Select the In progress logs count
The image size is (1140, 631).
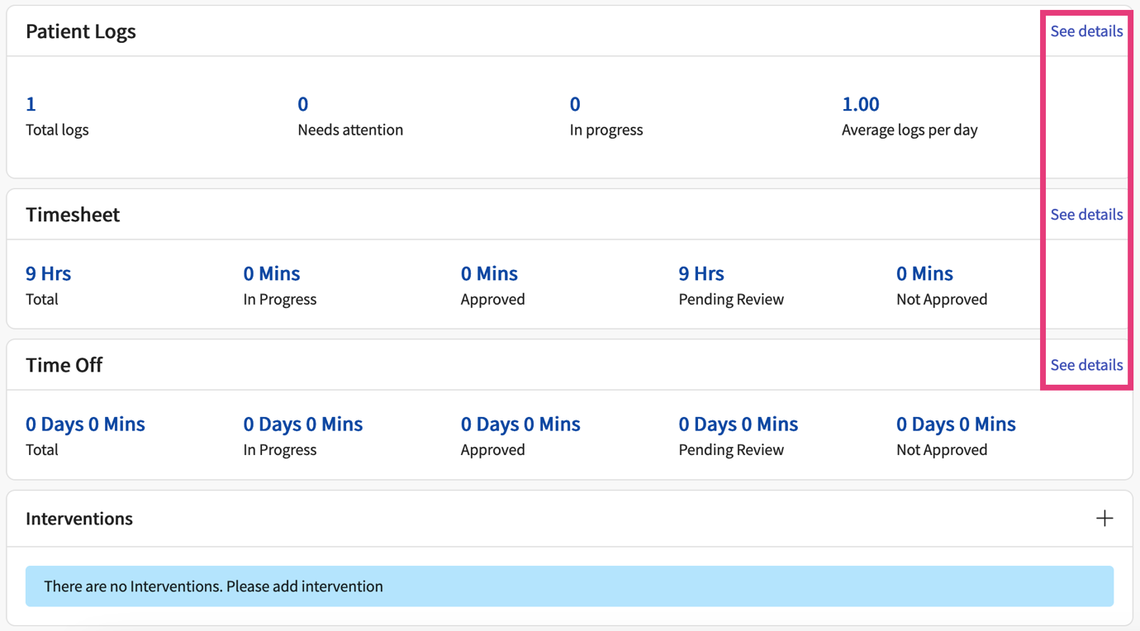[x=575, y=103]
